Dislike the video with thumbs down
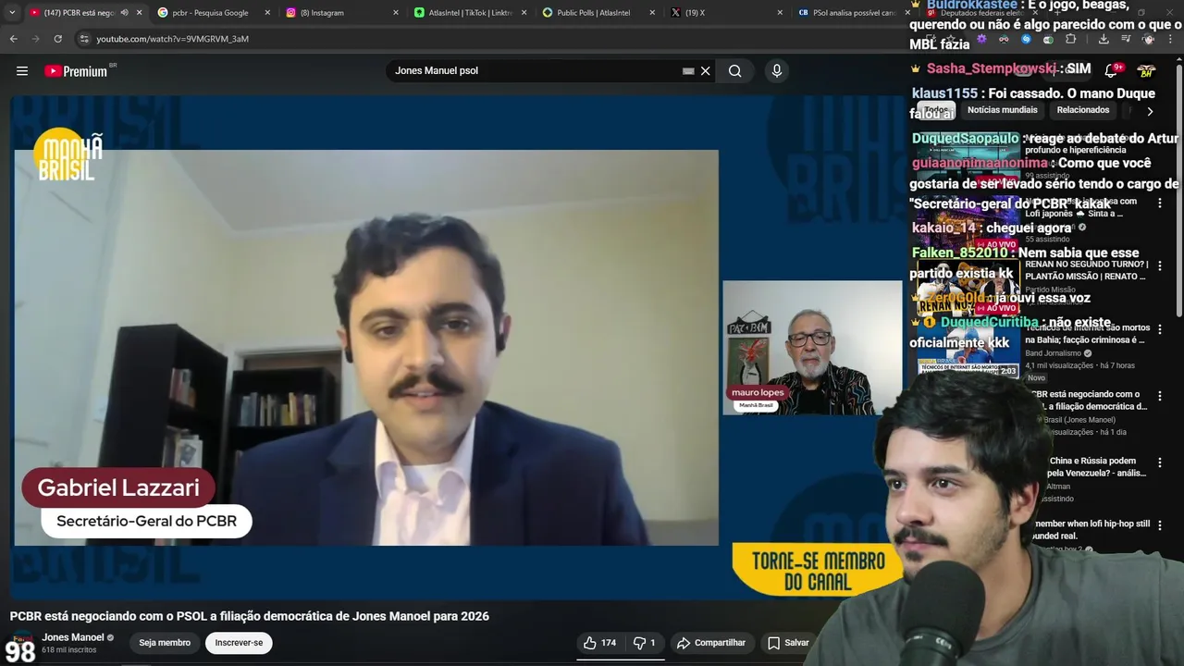This screenshot has width=1184, height=666. coord(644,643)
